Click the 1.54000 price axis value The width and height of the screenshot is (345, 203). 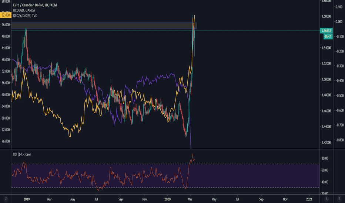click(326, 48)
